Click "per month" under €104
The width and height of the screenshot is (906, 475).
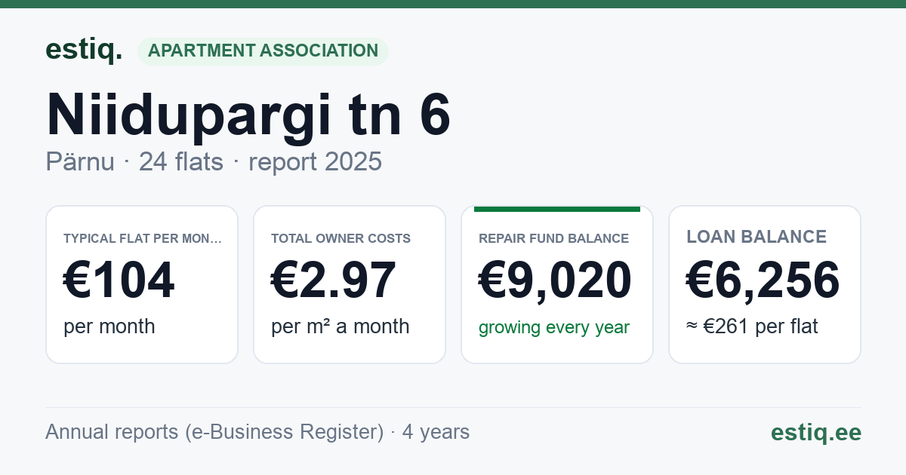pyautogui.click(x=109, y=326)
